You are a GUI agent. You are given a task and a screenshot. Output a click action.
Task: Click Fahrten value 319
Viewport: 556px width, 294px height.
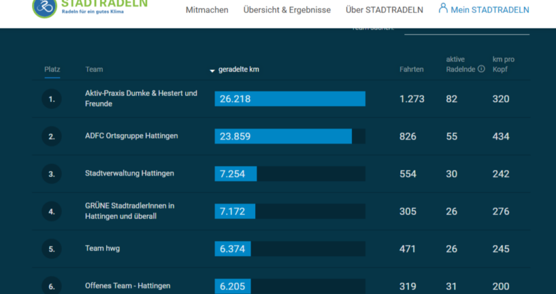(408, 286)
